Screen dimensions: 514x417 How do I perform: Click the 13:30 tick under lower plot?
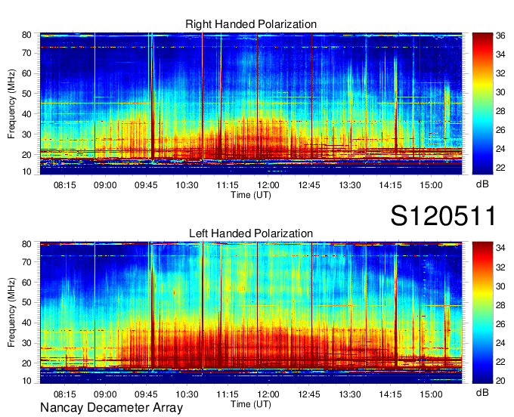pyautogui.click(x=350, y=394)
